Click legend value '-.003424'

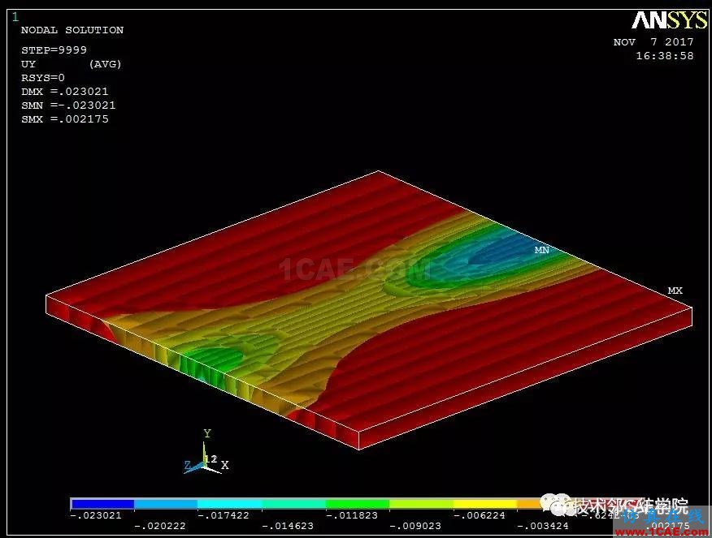[543, 526]
